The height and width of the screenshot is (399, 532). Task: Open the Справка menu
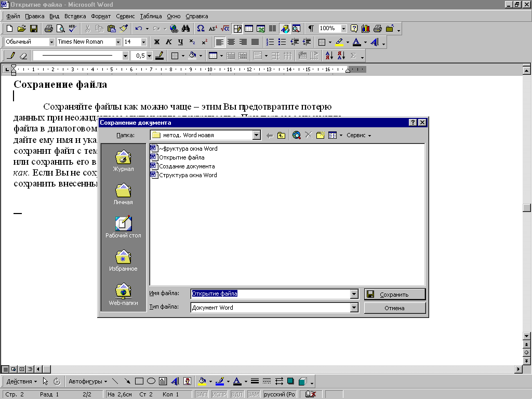click(x=197, y=16)
